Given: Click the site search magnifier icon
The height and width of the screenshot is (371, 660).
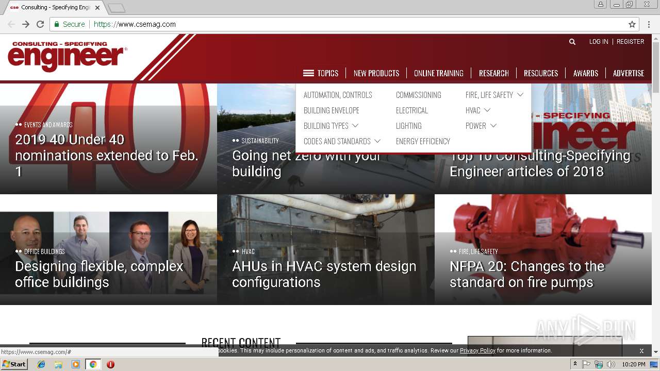Looking at the screenshot, I should point(572,42).
